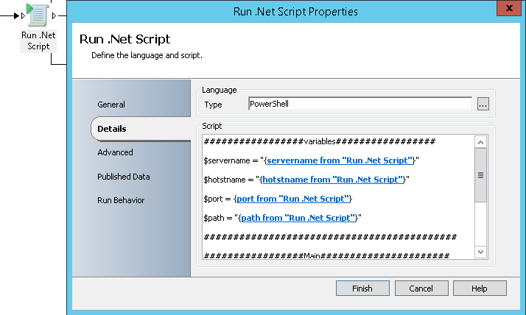Click the Main comment line in script
The width and height of the screenshot is (526, 315).
(x=326, y=255)
